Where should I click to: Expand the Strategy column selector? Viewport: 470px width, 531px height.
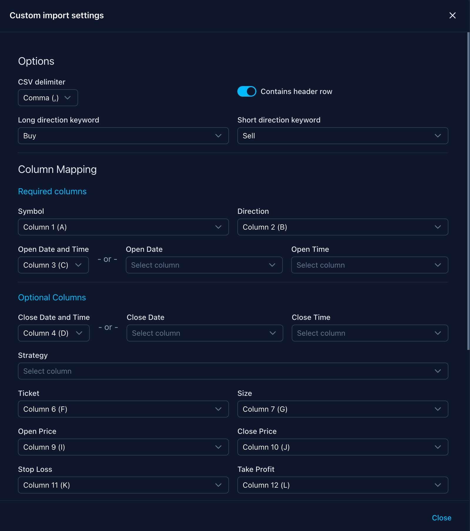click(233, 371)
